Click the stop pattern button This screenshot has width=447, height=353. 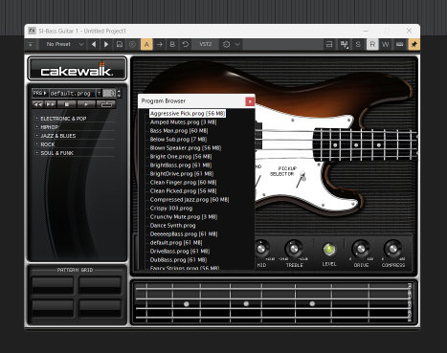pyautogui.click(x=67, y=104)
